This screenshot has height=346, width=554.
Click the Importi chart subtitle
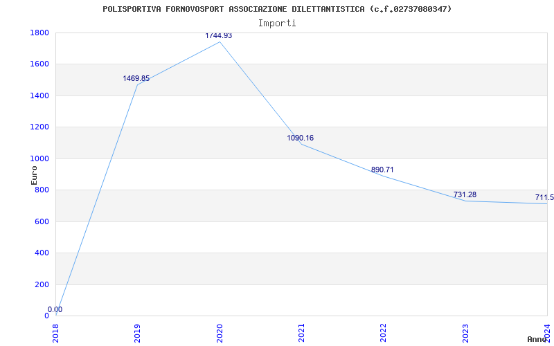tap(277, 24)
